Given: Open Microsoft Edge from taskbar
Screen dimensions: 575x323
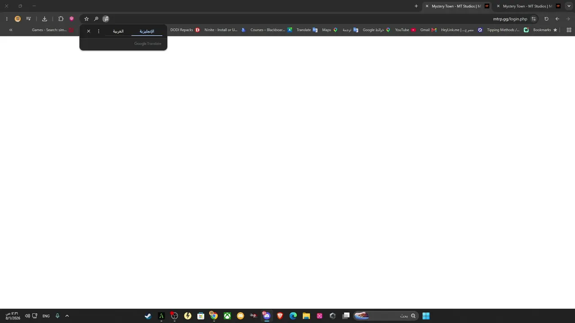Looking at the screenshot, I should [293, 316].
